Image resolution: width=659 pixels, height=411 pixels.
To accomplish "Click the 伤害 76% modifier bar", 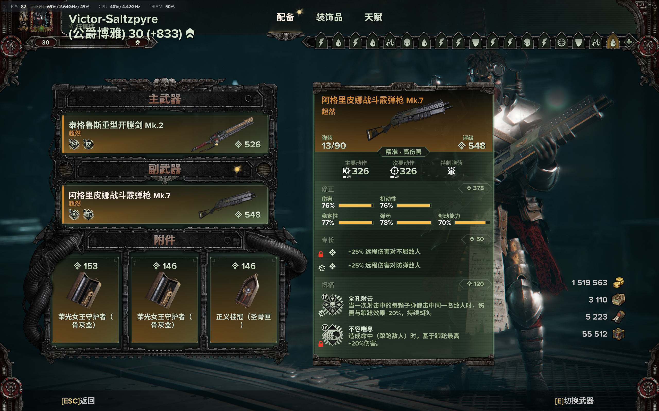I will (355, 206).
